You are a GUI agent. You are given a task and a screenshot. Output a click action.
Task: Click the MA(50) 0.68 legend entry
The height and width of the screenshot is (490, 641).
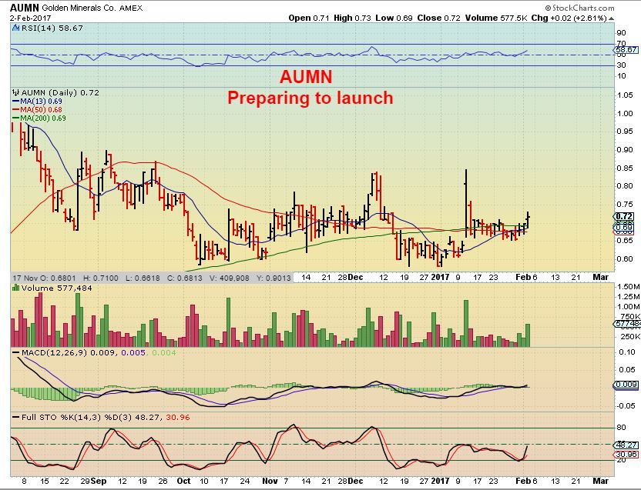pos(37,109)
